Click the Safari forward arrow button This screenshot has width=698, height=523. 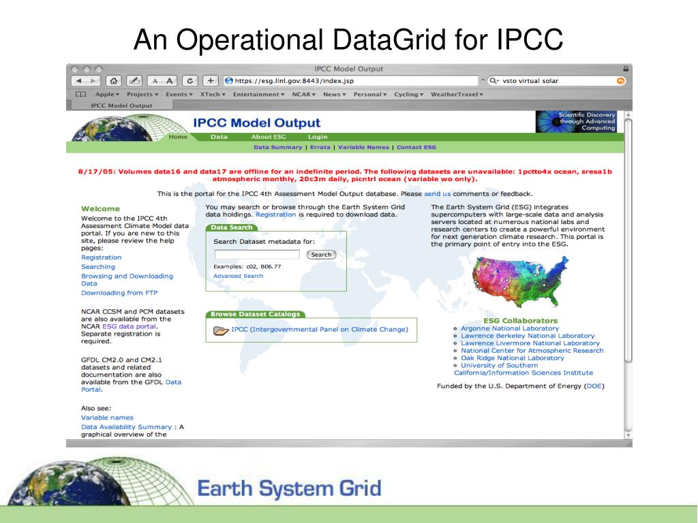point(93,81)
